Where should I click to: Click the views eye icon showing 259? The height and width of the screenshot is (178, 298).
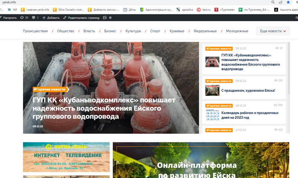pyautogui.click(x=275, y=105)
